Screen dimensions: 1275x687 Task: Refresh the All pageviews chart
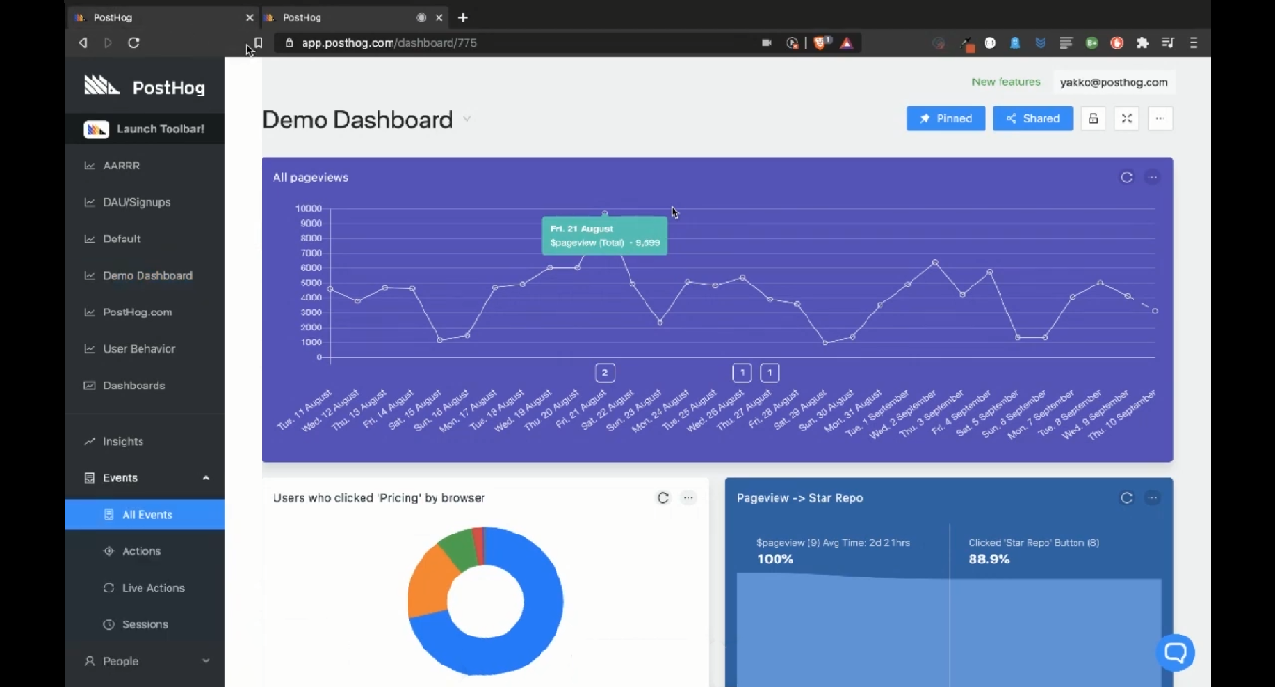1127,177
